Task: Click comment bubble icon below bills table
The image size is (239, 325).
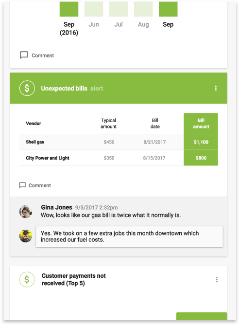Action: point(22,185)
